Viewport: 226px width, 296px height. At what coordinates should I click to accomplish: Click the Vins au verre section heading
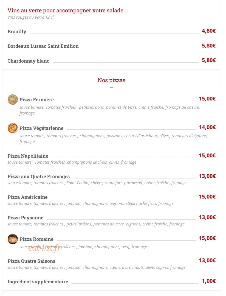65,10
